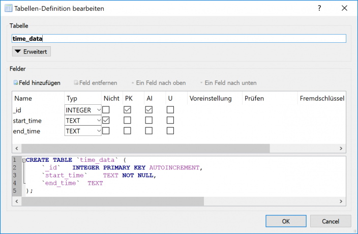The width and height of the screenshot is (358, 234).
Task: Click the 'Typ' column header
Action: [72, 98]
